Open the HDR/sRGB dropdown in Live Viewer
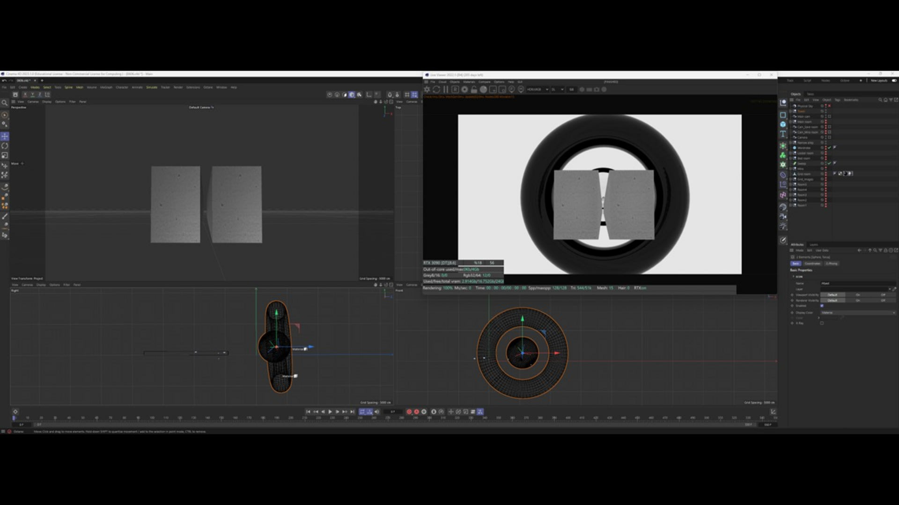899x505 pixels. coord(538,89)
